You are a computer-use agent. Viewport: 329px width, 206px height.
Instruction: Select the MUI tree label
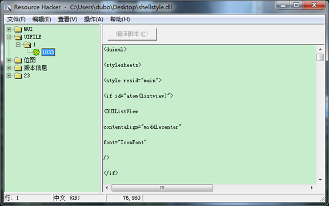pyautogui.click(x=28, y=29)
